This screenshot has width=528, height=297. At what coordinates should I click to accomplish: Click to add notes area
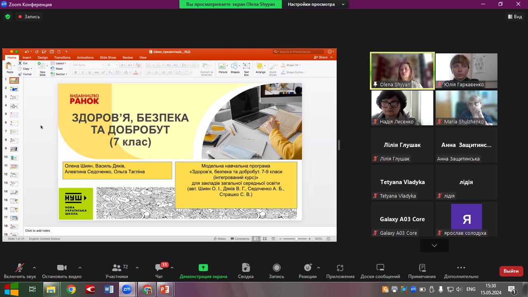180,231
